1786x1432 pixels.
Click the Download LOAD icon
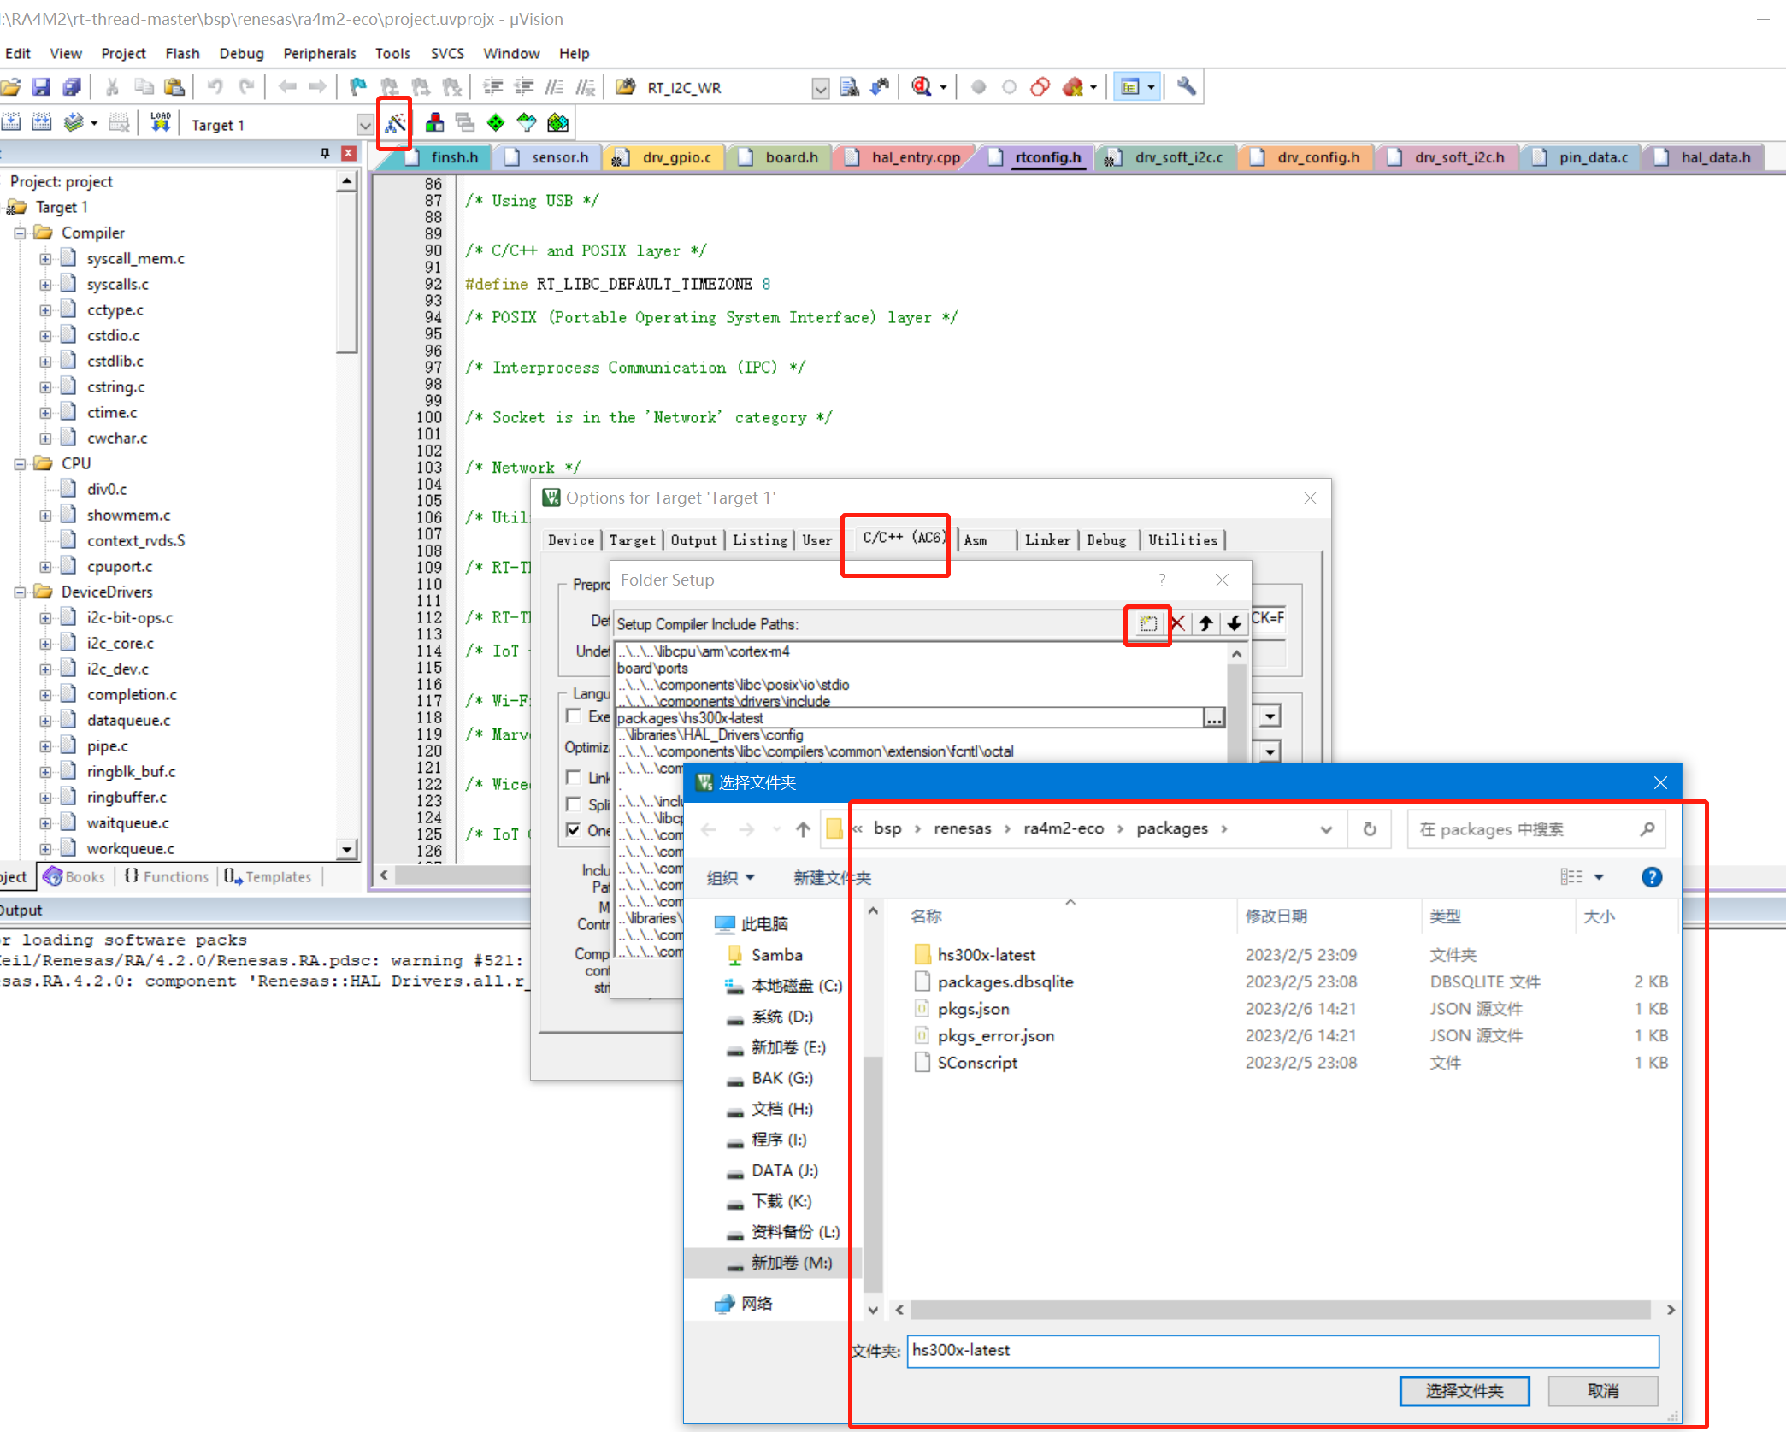tap(160, 123)
